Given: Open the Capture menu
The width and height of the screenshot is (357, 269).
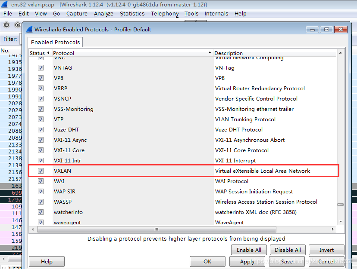Looking at the screenshot, I should [x=77, y=14].
